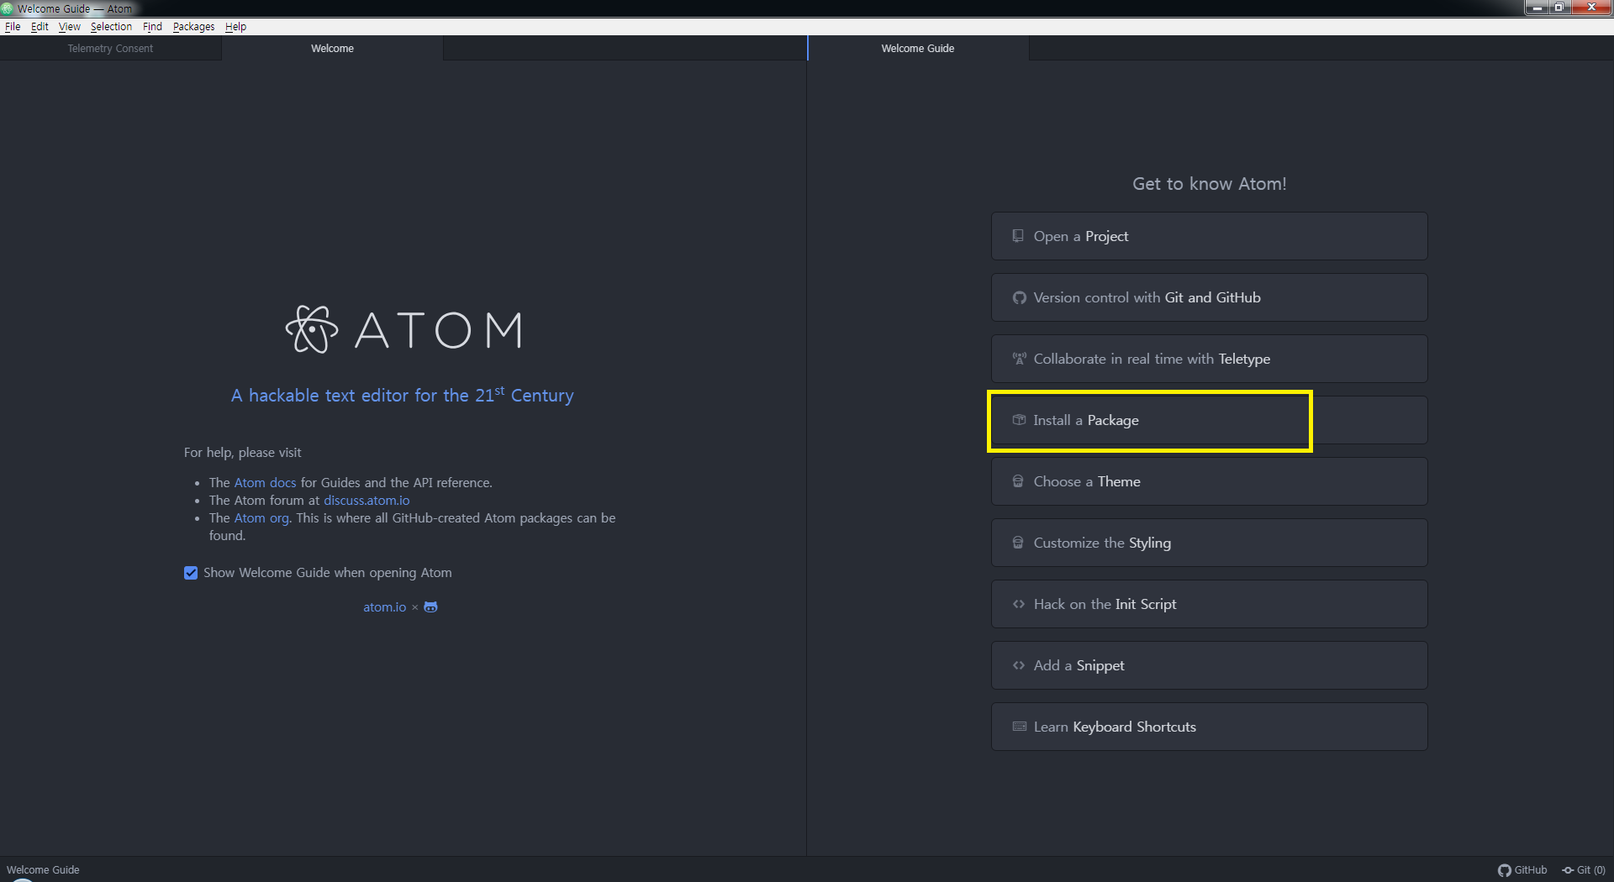Expand the Customize the Styling section
This screenshot has width=1614, height=882.
(x=1209, y=543)
